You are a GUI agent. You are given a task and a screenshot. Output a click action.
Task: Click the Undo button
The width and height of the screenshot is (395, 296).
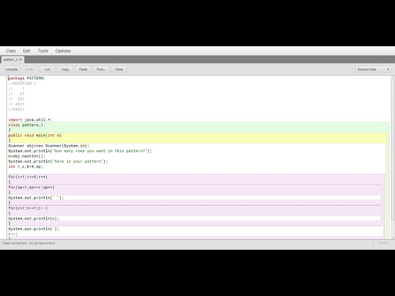tap(29, 69)
